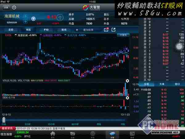The height and width of the screenshot is (139, 185).
Task: Switch to the 盘口 order book tab
Action: point(177,84)
